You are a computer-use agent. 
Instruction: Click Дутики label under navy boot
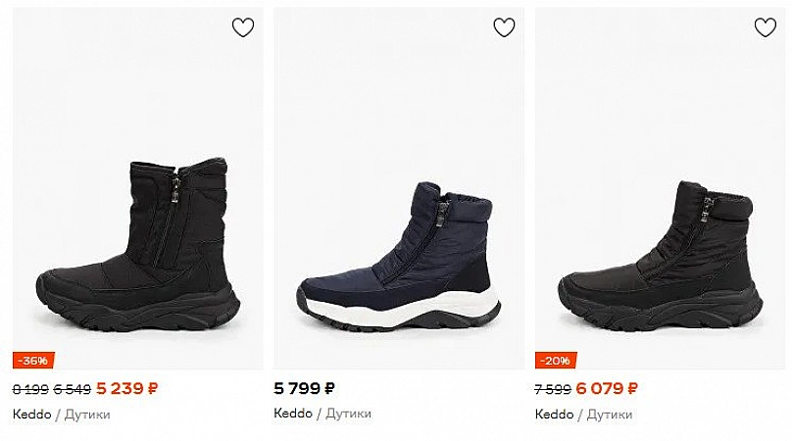(x=348, y=414)
